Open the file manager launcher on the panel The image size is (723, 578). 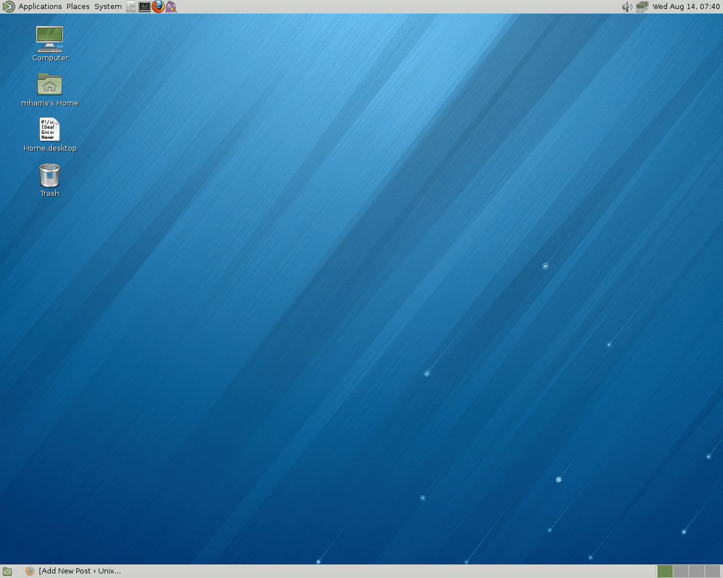pyautogui.click(x=130, y=7)
